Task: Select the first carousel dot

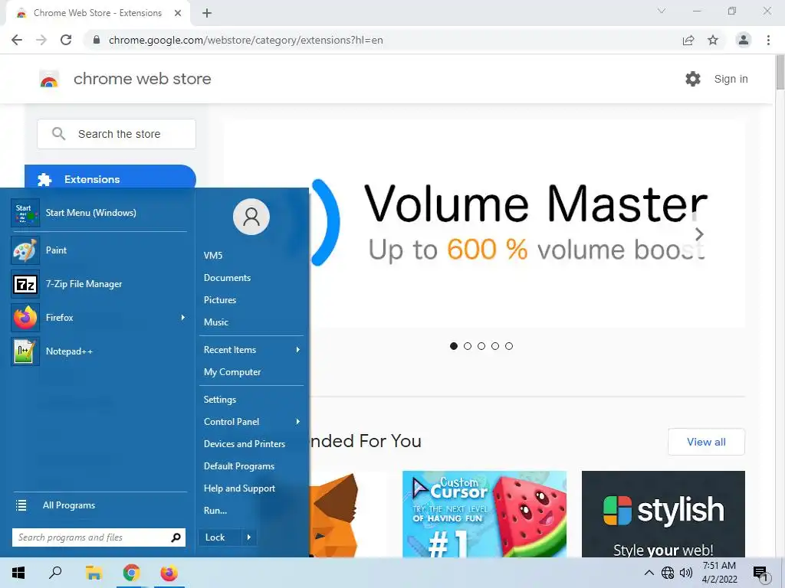Action: [x=454, y=346]
